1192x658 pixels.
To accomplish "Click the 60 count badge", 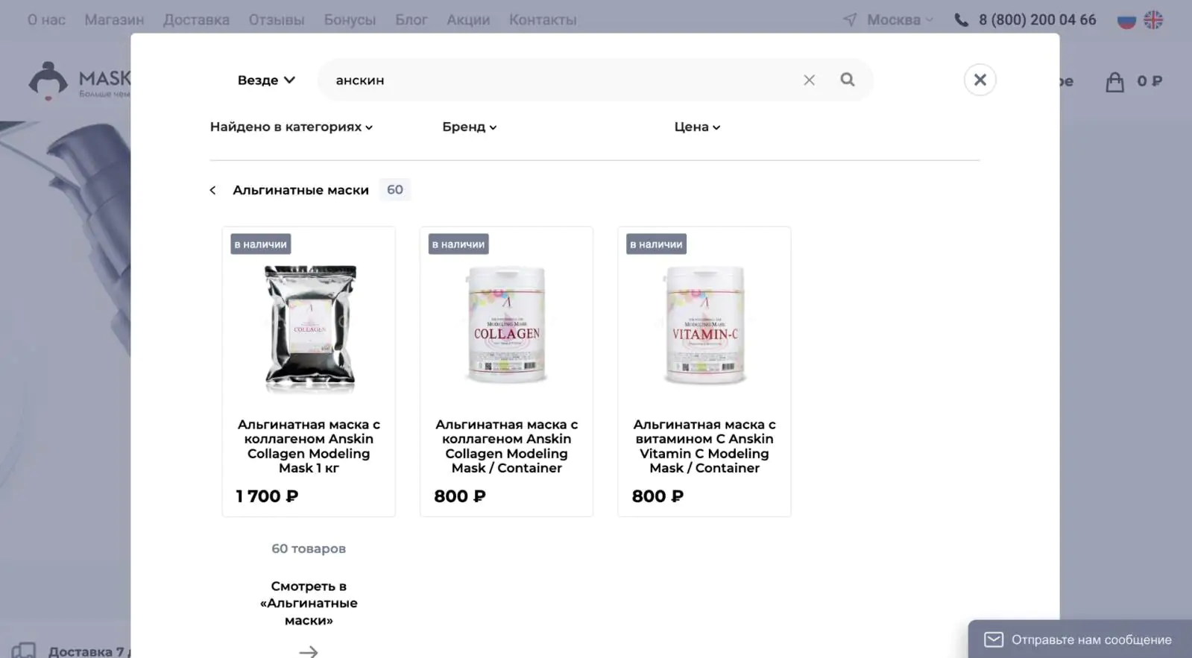I will click(x=395, y=190).
